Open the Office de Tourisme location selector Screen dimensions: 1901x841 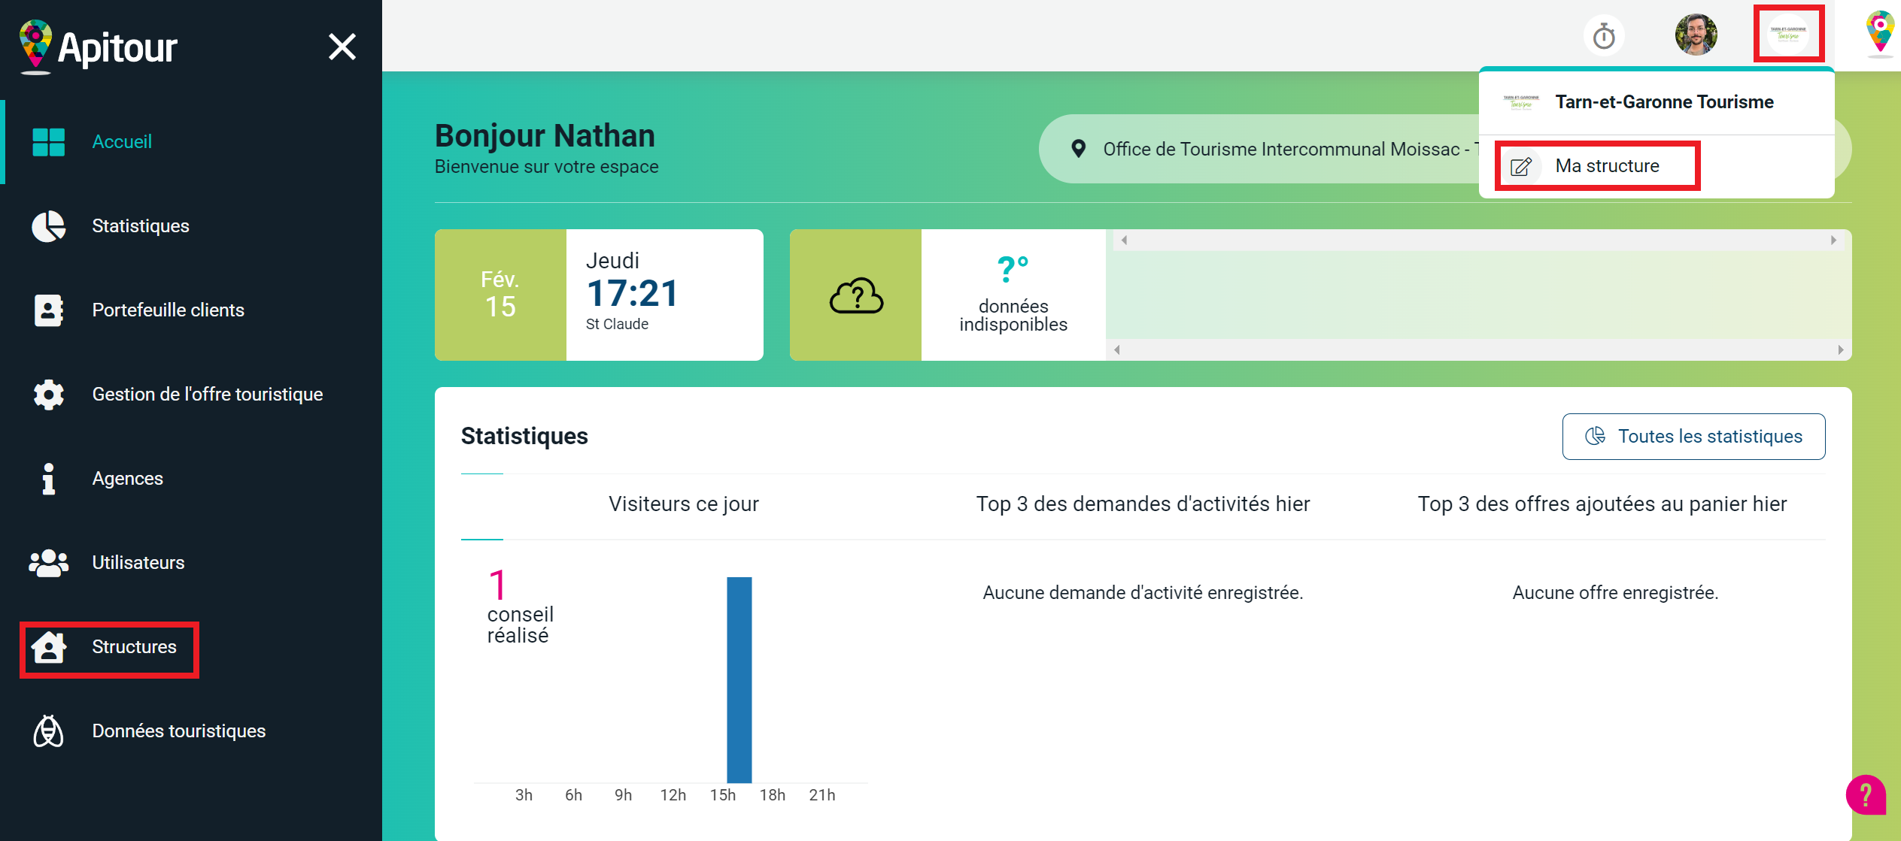1271,150
